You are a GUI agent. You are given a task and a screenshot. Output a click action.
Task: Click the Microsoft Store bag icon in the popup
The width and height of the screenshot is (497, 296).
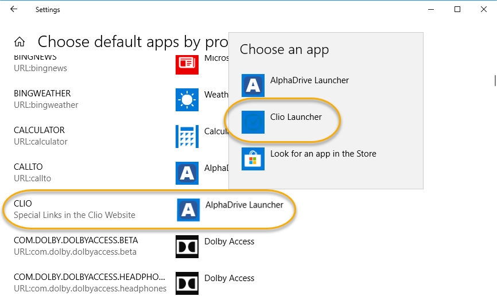pyautogui.click(x=253, y=159)
